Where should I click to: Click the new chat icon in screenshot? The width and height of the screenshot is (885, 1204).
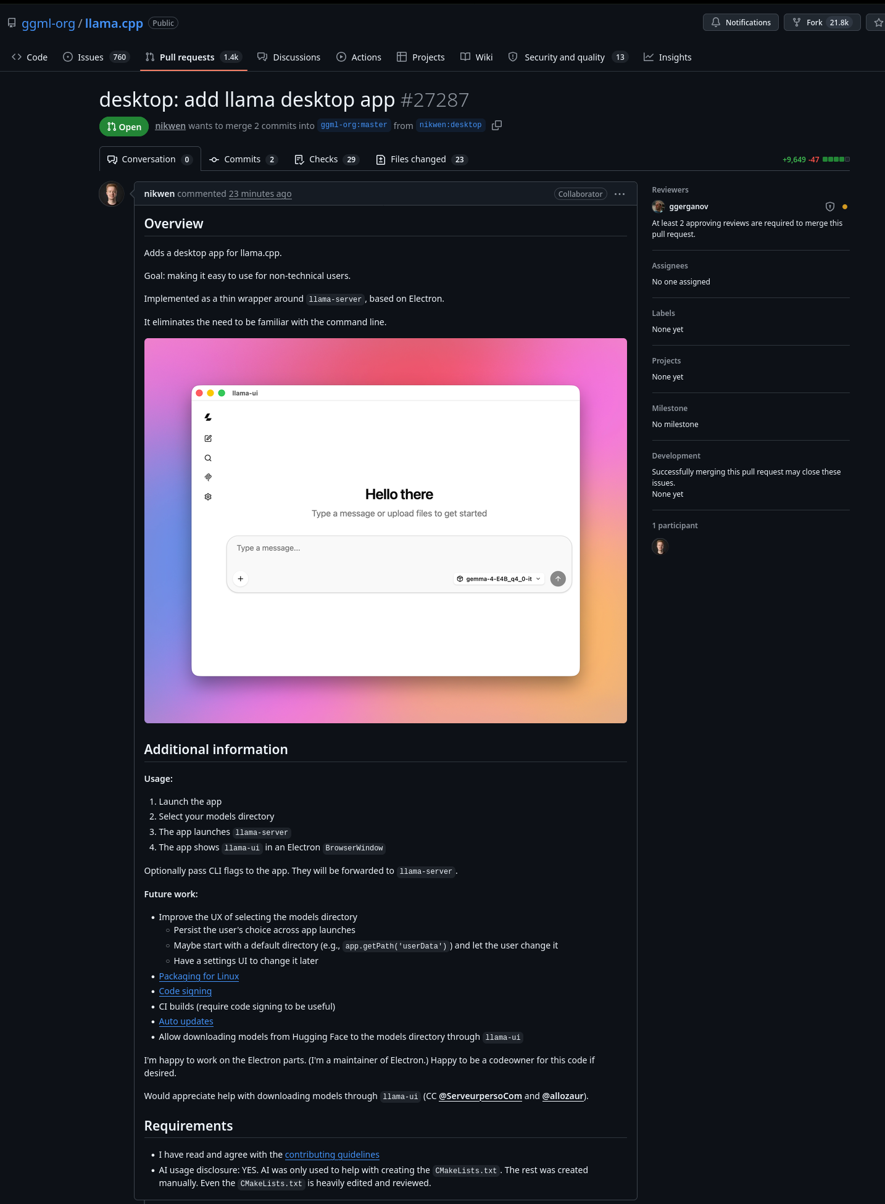(x=208, y=439)
